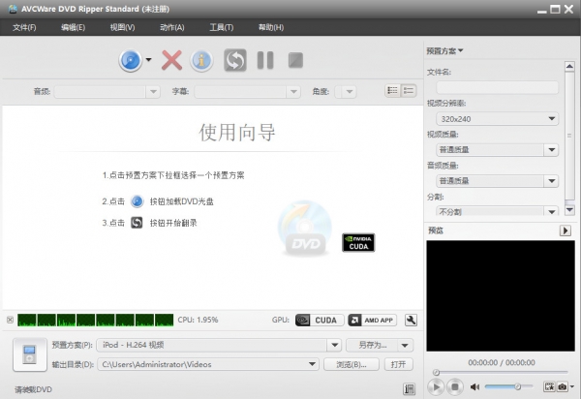Screen dimensions: 581x399
Task: Click the iPod profile device icon
Action: point(30,354)
